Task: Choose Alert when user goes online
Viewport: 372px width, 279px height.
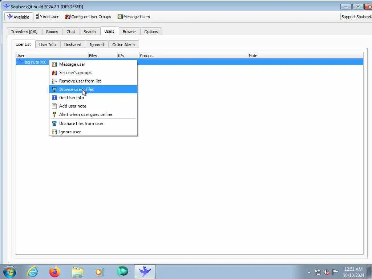Action: [93, 114]
